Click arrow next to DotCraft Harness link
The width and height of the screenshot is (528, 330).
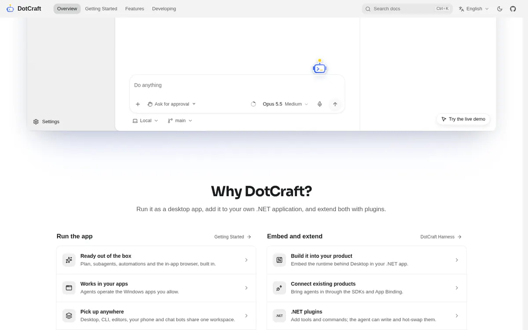click(459, 237)
